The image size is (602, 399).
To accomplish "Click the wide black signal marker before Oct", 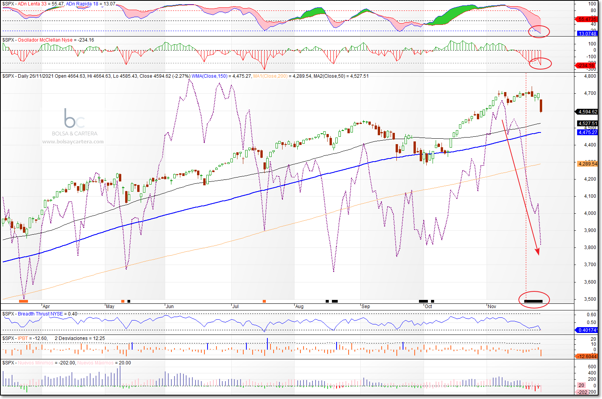I will pos(423,301).
